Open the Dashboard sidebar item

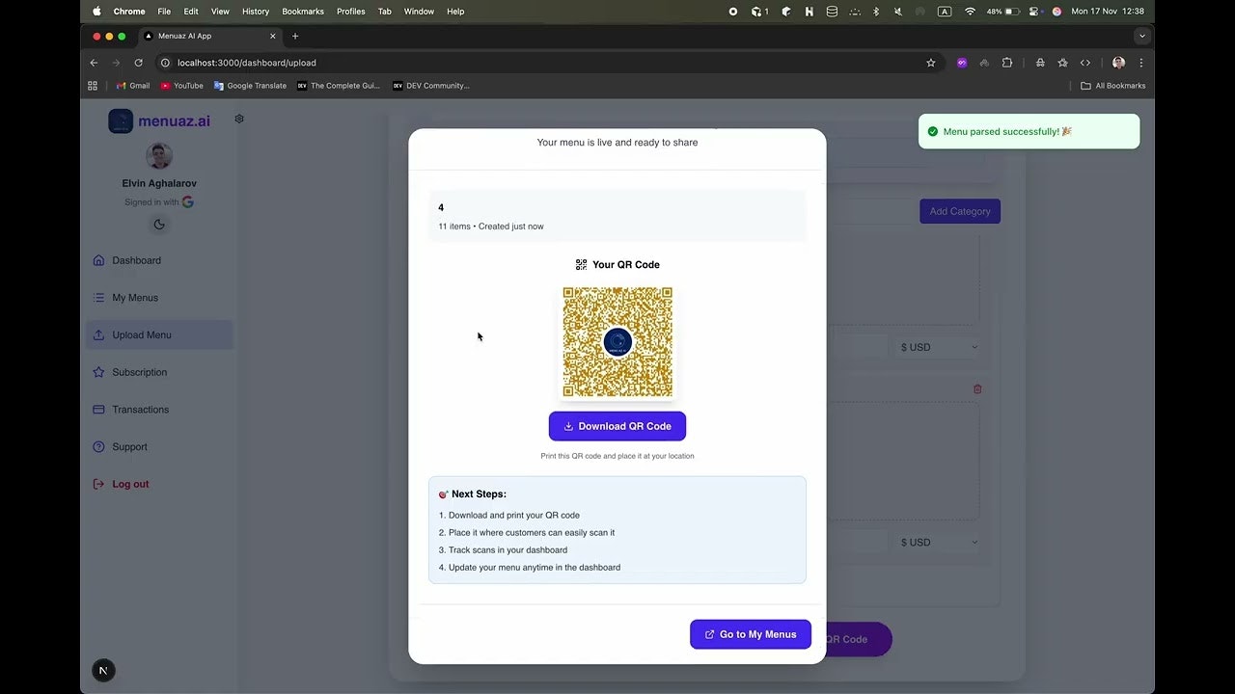(159, 260)
